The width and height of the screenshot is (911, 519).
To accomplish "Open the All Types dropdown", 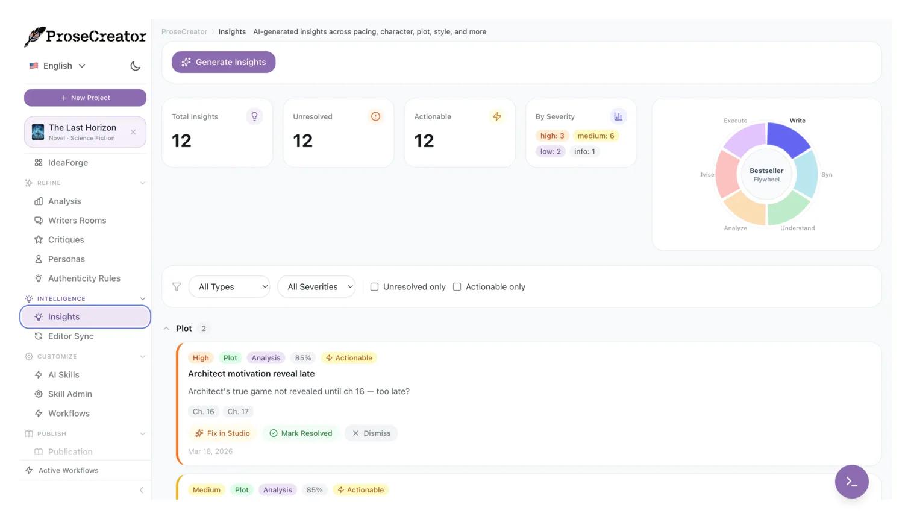I will pos(230,286).
